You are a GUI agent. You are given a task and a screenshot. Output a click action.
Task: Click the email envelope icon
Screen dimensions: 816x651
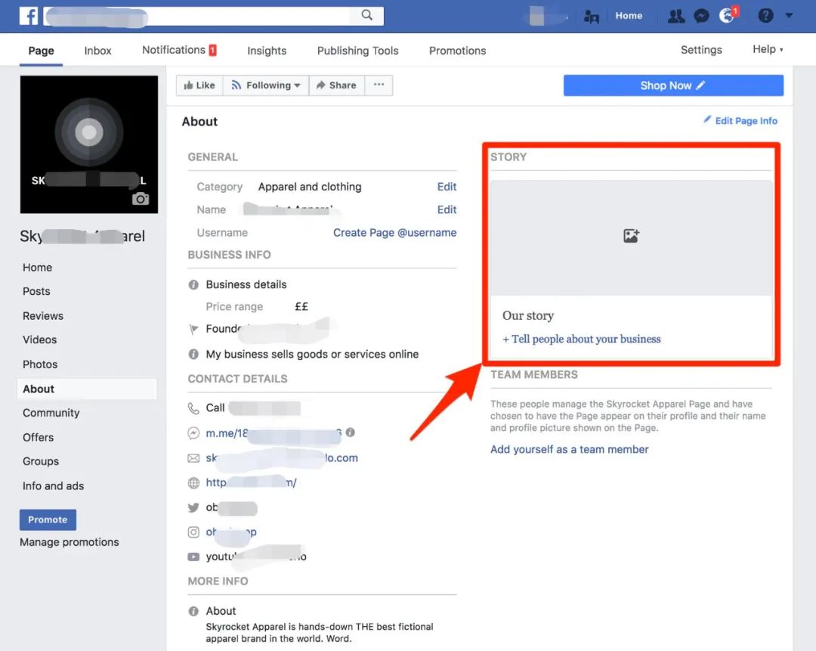193,457
